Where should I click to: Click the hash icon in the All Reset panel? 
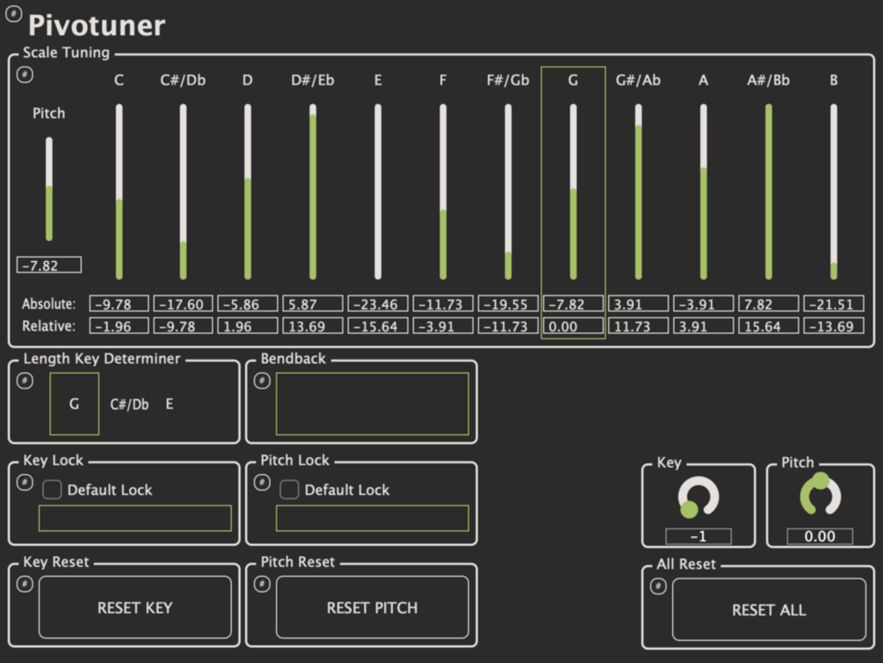tap(658, 586)
